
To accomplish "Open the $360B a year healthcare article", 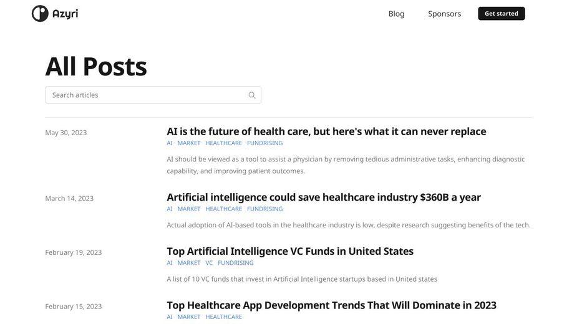I will pyautogui.click(x=324, y=197).
